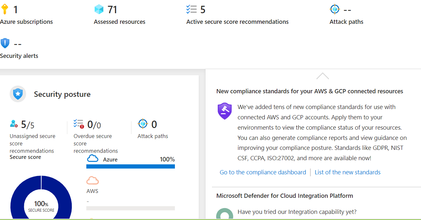The image size is (421, 220).
Task: Click New compliance standards heading
Action: pos(310,91)
